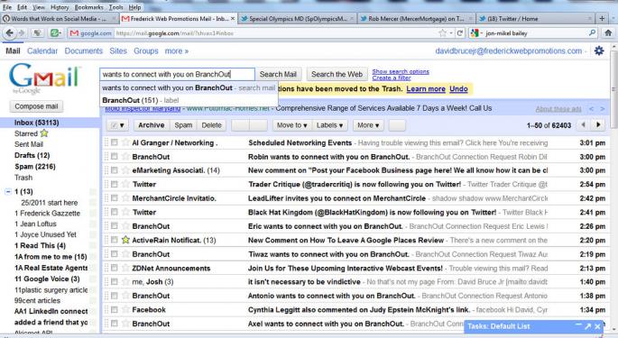This screenshot has width=618, height=338.
Task: Open the Inbox (53113) folder
Action: [37, 123]
